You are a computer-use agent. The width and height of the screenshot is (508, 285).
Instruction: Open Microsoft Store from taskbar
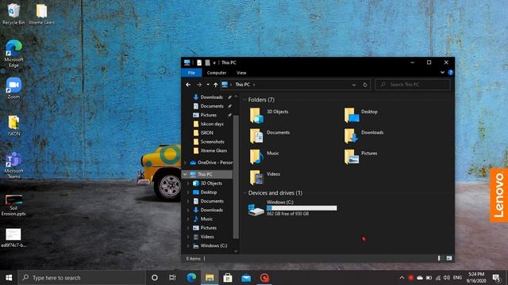pos(228,278)
